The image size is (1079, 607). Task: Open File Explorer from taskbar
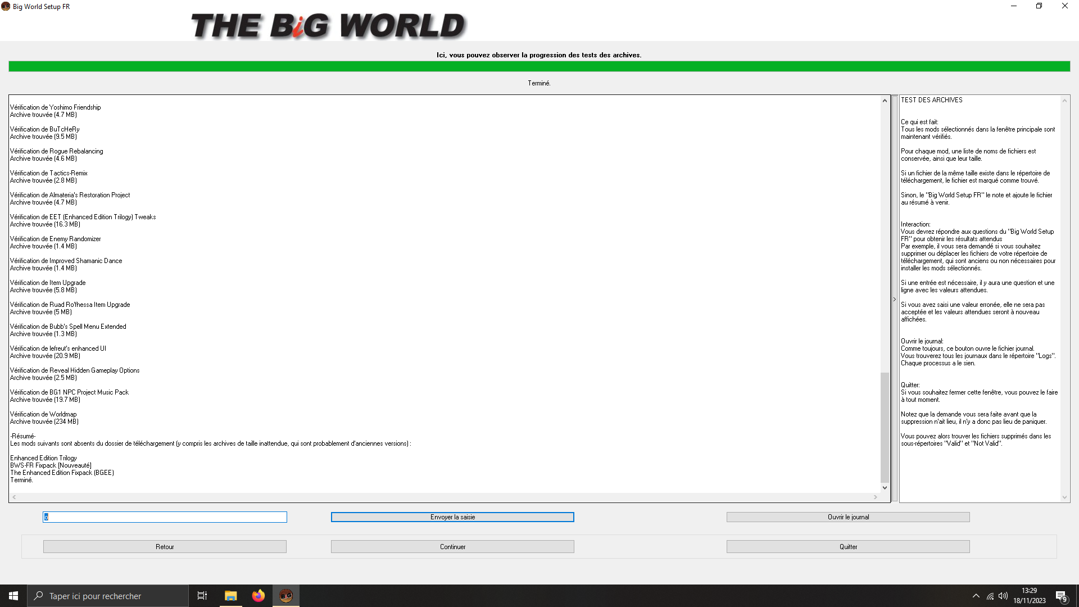[x=230, y=596]
